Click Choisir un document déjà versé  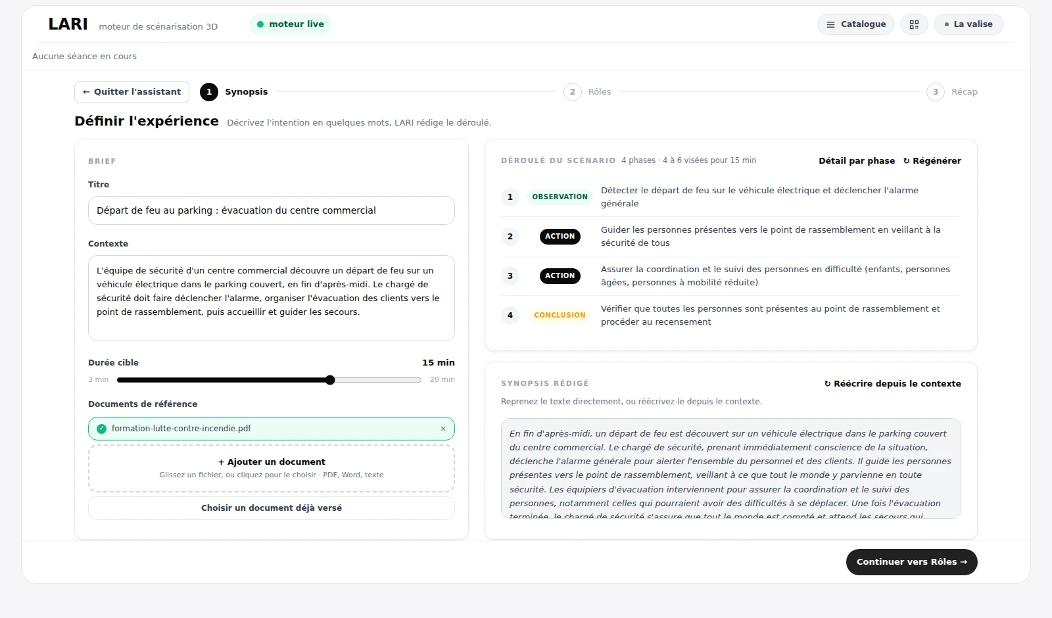click(272, 508)
